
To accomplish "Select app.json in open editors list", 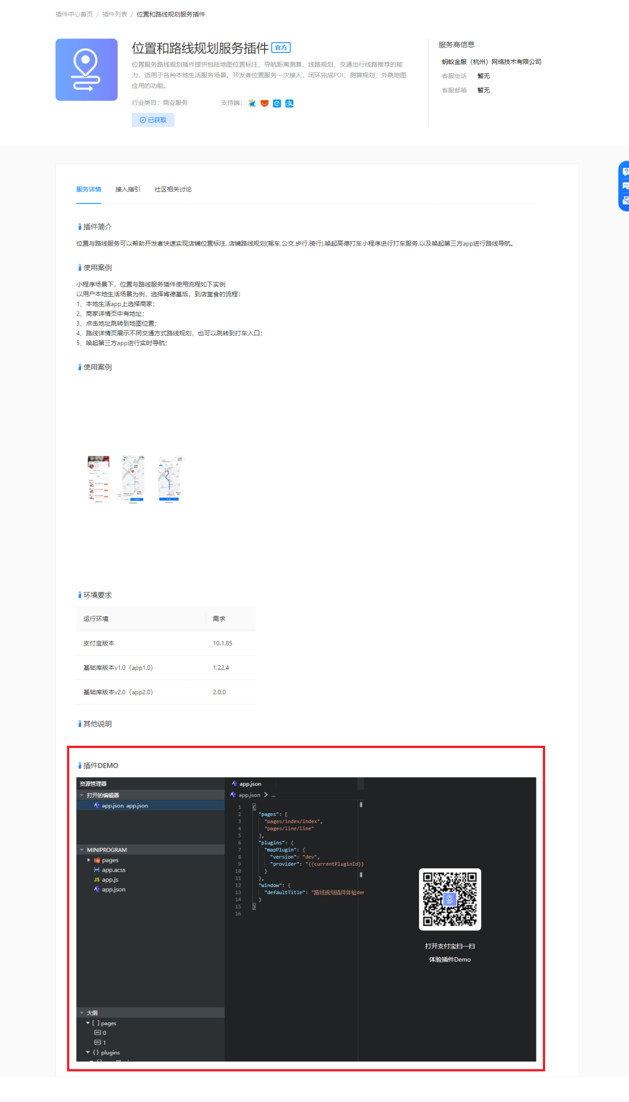I will pyautogui.click(x=150, y=805).
